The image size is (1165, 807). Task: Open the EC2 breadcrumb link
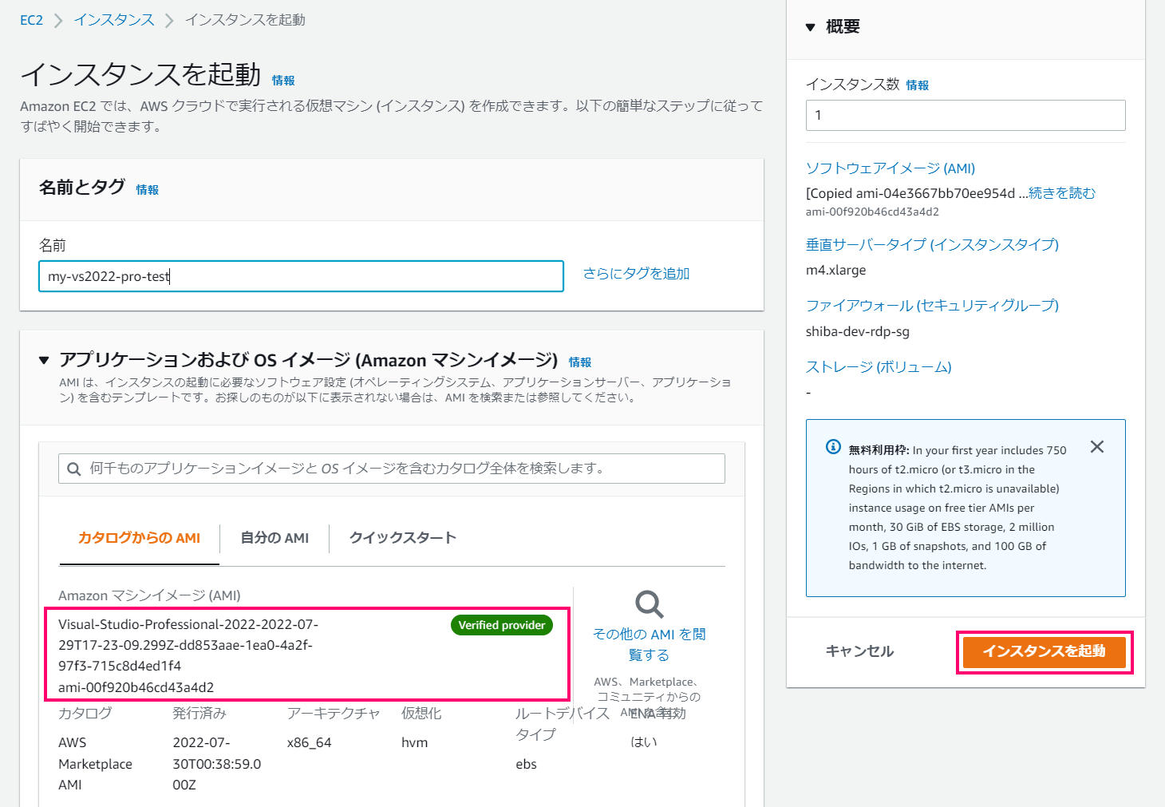point(31,20)
